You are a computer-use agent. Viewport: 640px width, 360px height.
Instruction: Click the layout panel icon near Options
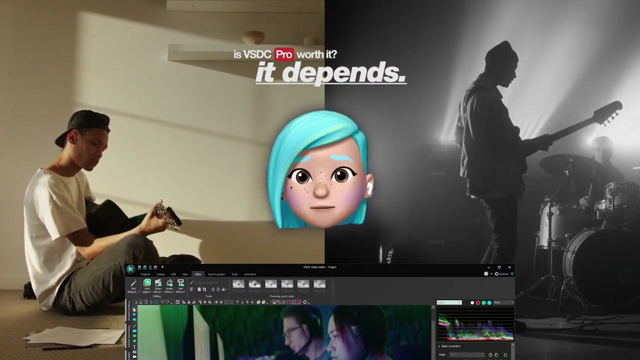[486, 274]
